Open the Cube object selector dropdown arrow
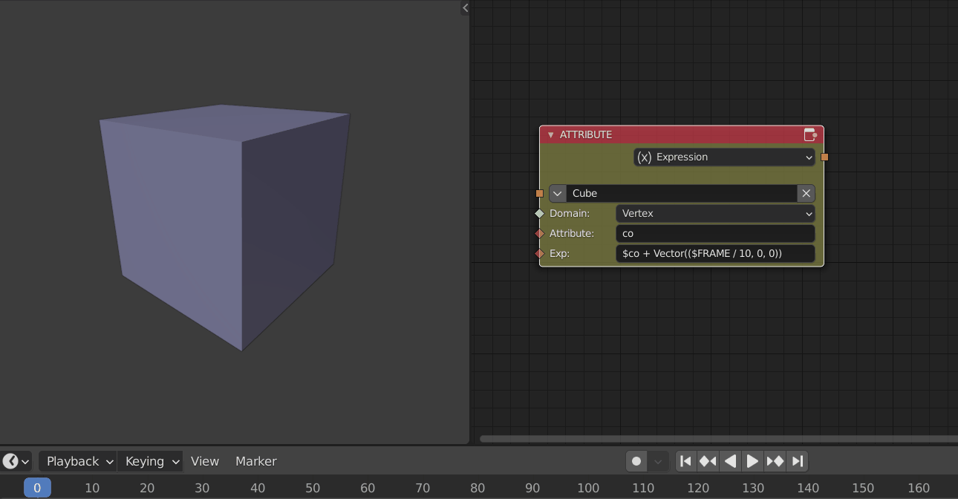This screenshot has height=499, width=958. 558,193
